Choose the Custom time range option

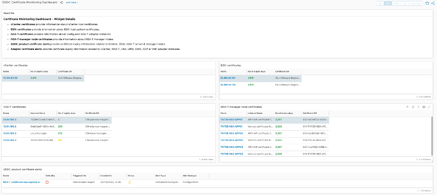point(416,3)
